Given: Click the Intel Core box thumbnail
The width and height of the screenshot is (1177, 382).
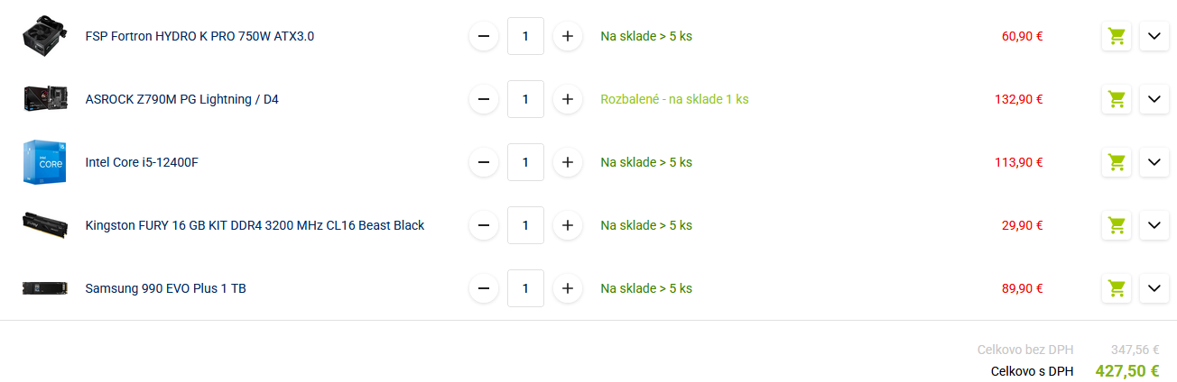Looking at the screenshot, I should coord(45,162).
